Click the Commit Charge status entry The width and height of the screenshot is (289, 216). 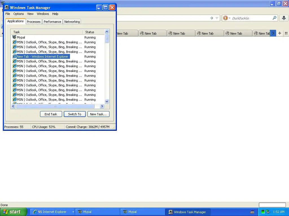87,127
